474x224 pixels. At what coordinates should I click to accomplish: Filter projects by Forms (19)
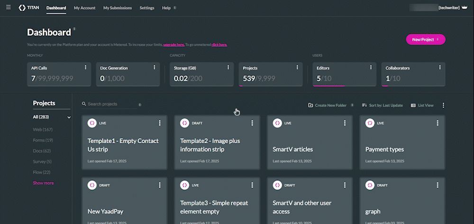coord(43,140)
